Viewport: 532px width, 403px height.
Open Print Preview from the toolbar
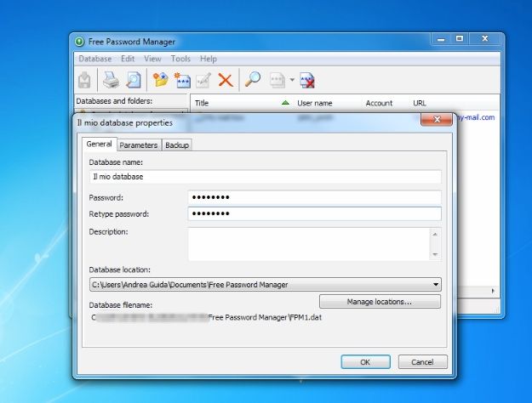click(133, 80)
